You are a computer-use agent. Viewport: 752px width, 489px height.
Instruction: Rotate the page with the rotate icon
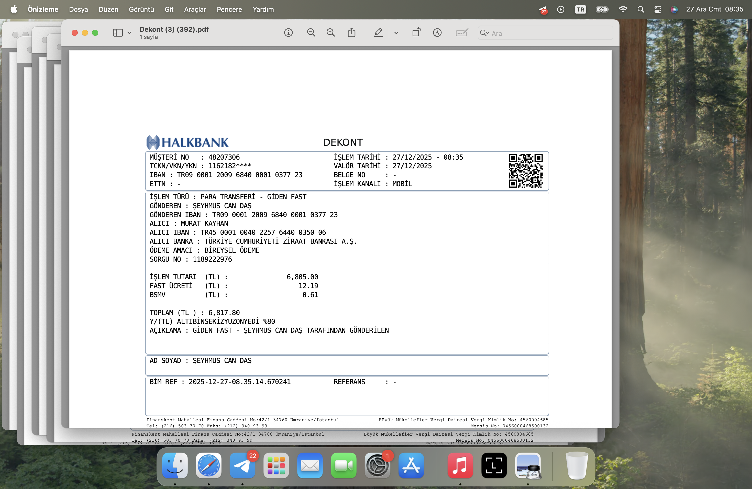[416, 32]
